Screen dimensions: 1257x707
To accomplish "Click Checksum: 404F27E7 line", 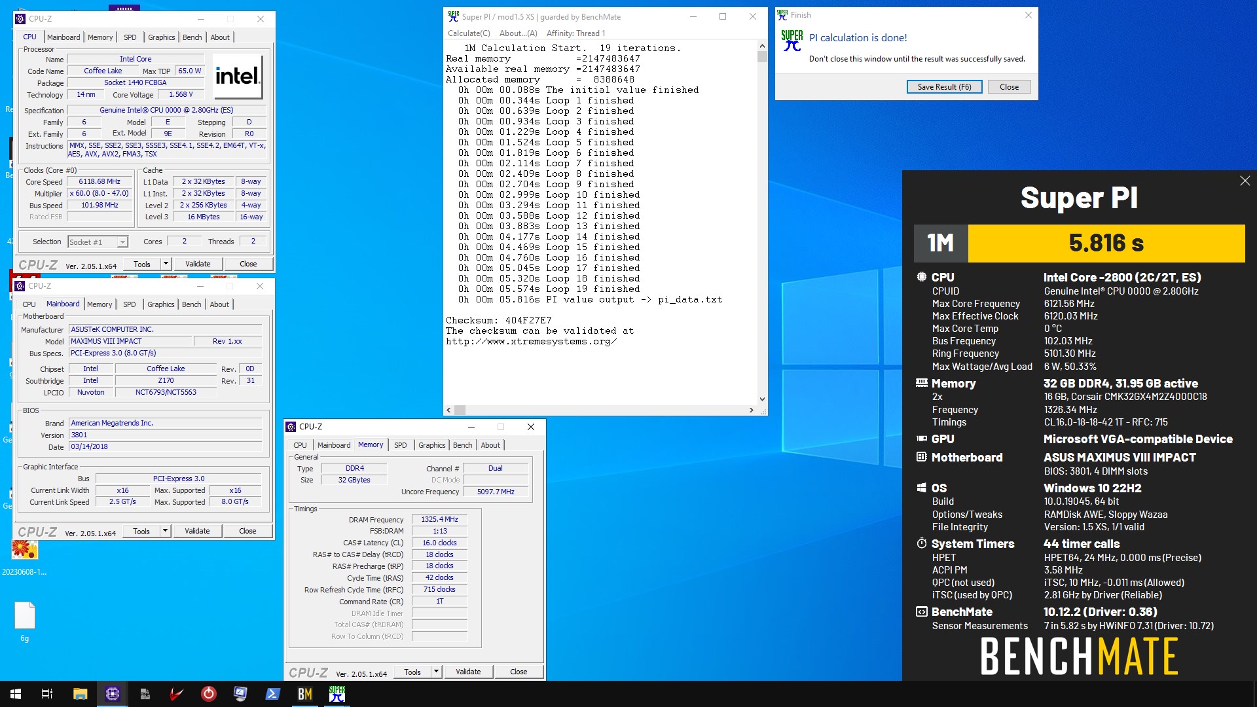I will [499, 321].
